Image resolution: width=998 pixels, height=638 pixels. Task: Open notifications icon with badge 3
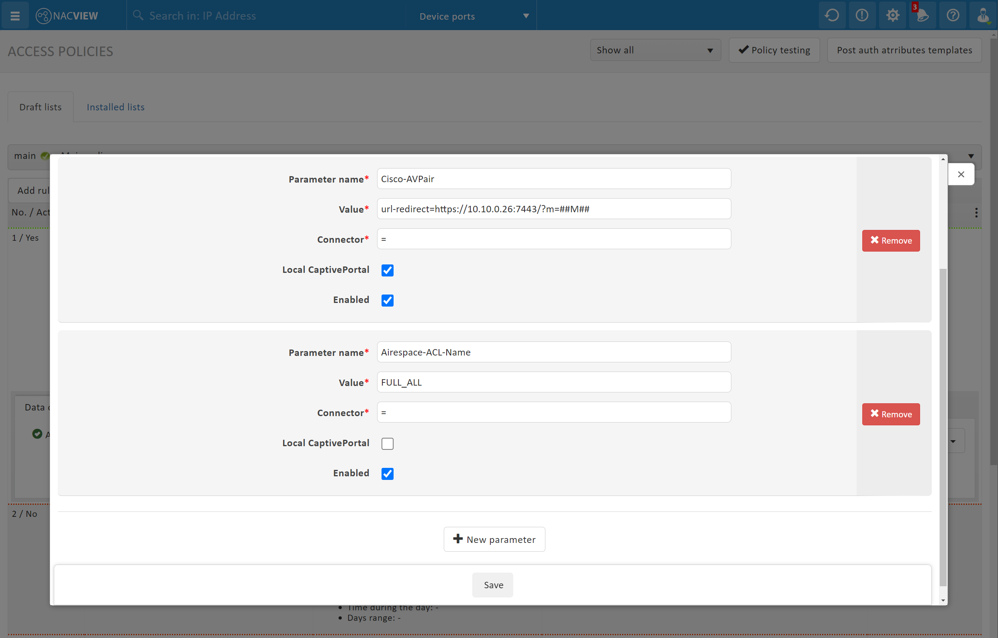pyautogui.click(x=922, y=15)
